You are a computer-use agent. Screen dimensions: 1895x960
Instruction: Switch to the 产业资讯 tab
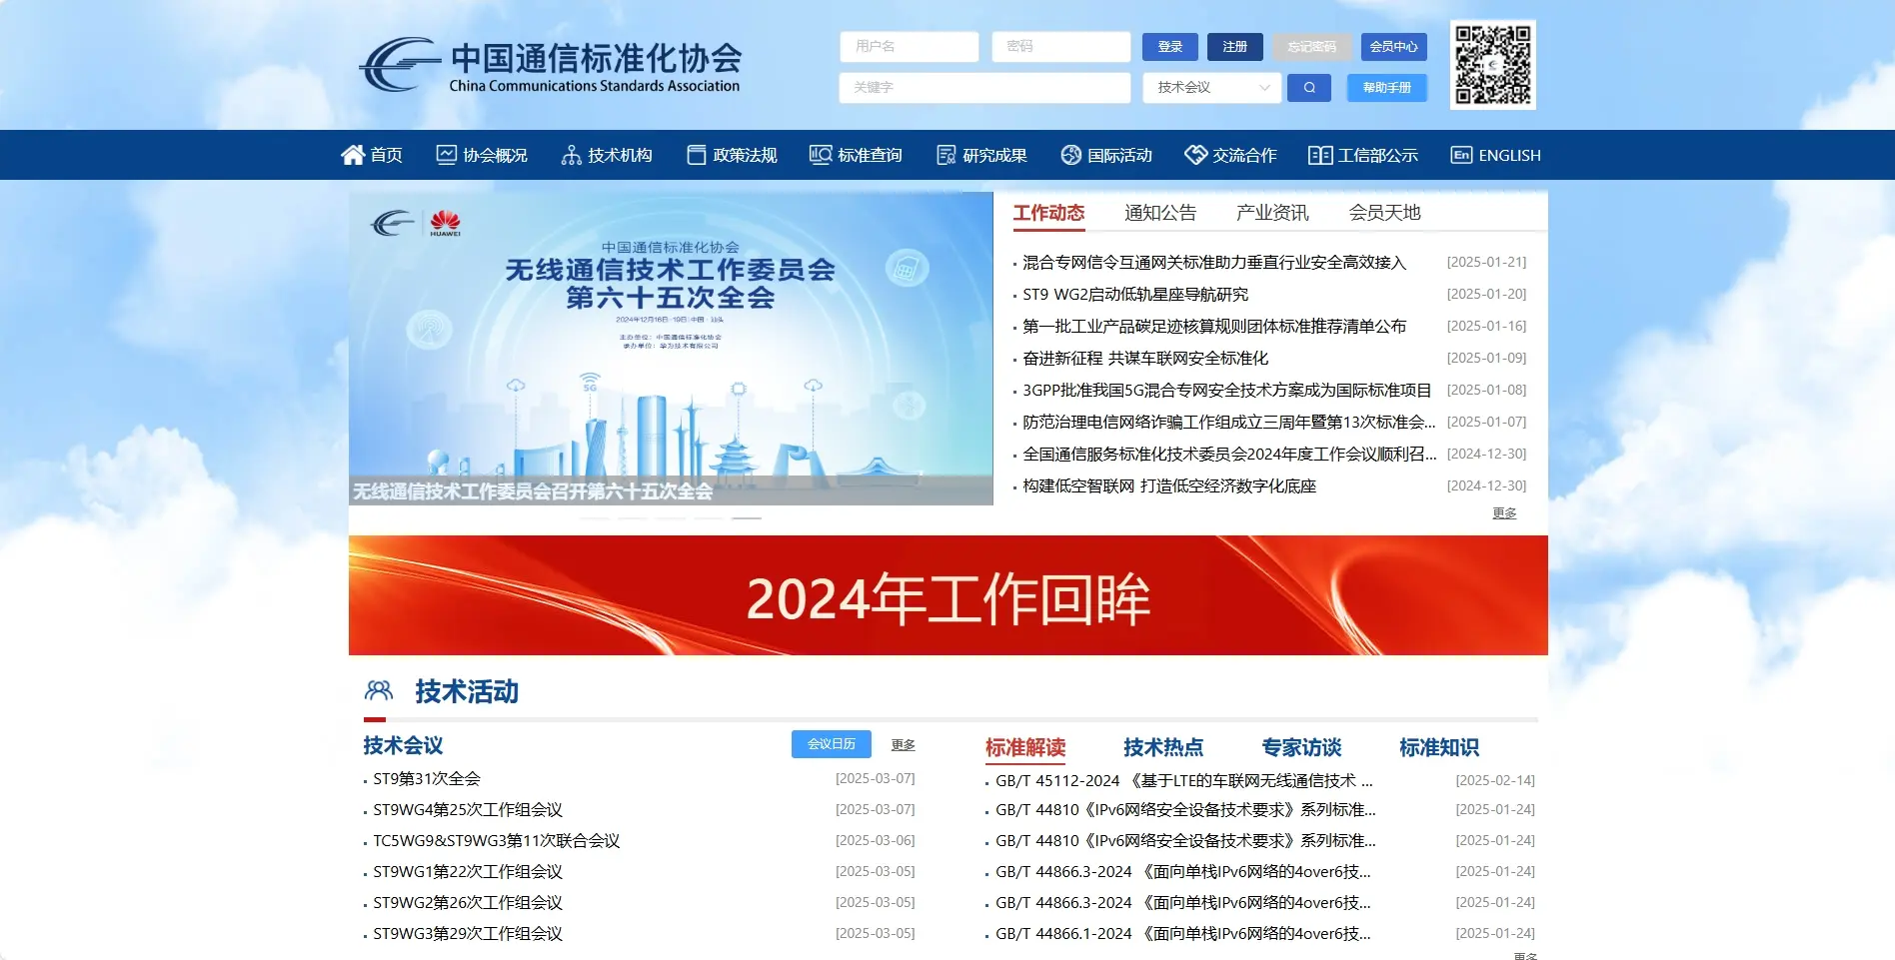(x=1271, y=212)
